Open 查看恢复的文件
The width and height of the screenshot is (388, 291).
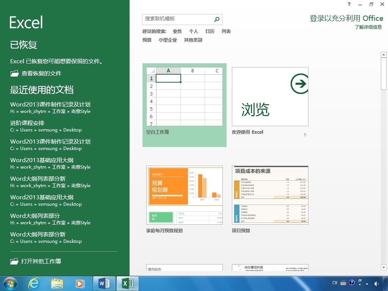click(x=36, y=74)
